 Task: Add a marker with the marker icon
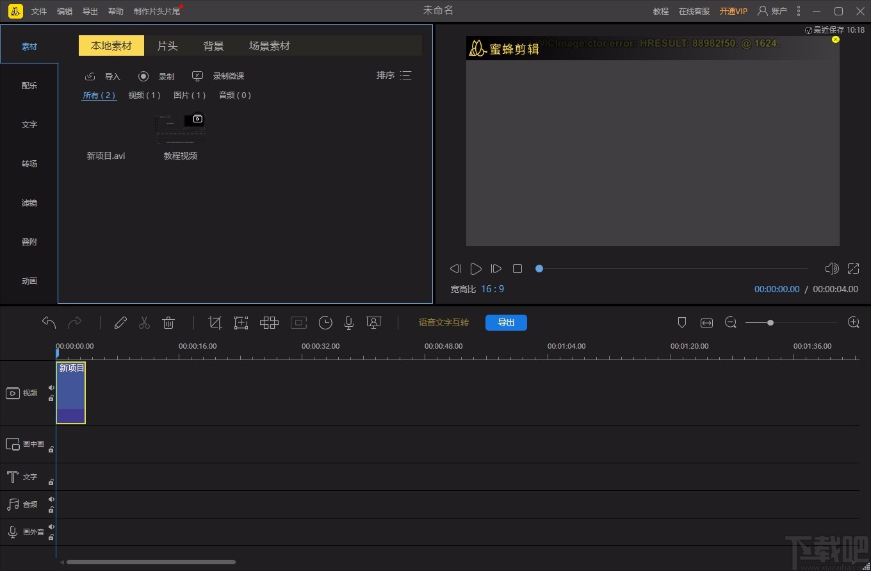pos(682,322)
